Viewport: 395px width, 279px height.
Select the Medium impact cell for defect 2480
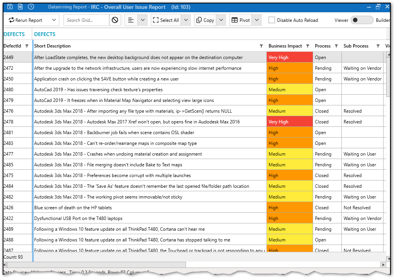pyautogui.click(x=290, y=90)
